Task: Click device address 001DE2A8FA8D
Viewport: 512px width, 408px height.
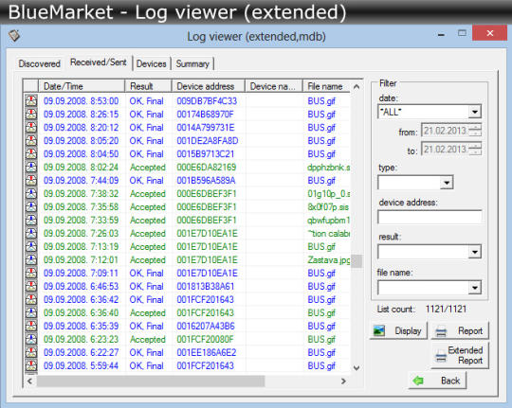Action: (208, 140)
